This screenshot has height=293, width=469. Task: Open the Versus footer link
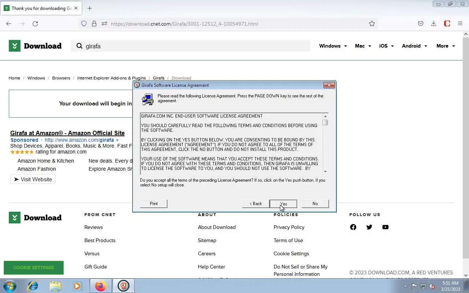point(92,253)
